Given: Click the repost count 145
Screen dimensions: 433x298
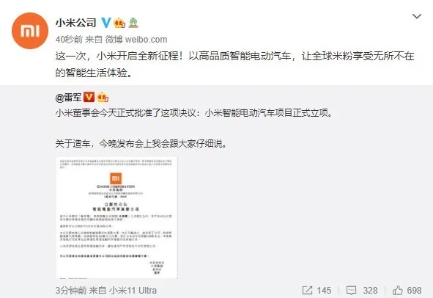Looking at the screenshot, I should pyautogui.click(x=324, y=290).
